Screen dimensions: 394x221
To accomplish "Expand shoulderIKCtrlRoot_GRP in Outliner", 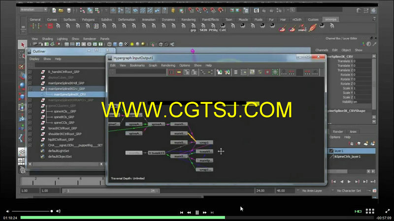I will (x=30, y=134).
